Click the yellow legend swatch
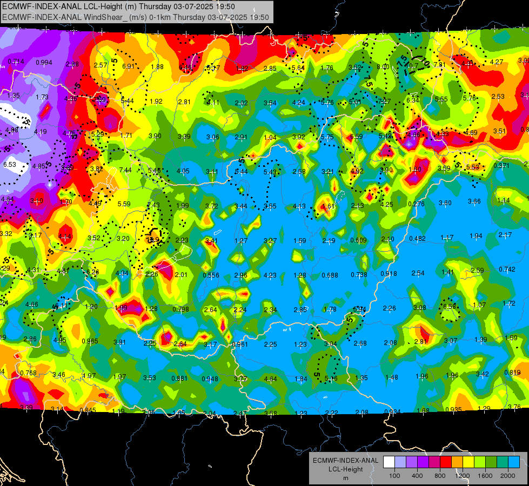The image size is (529, 486). (468, 462)
